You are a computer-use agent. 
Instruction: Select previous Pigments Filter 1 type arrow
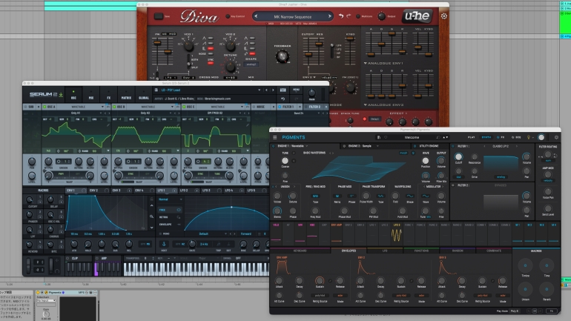point(484,146)
